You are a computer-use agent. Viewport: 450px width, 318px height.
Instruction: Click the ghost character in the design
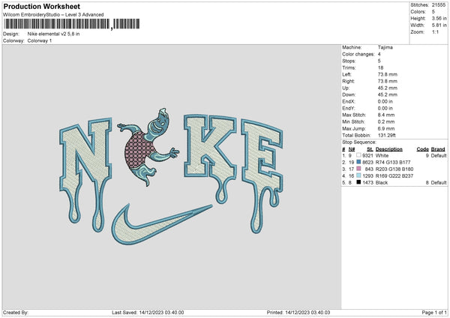(148, 147)
